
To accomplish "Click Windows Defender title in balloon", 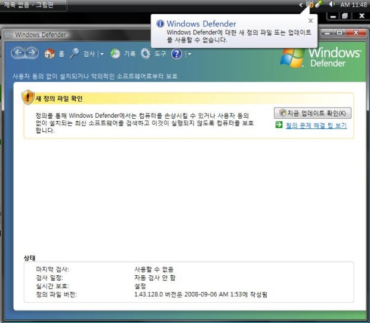I will [x=201, y=24].
